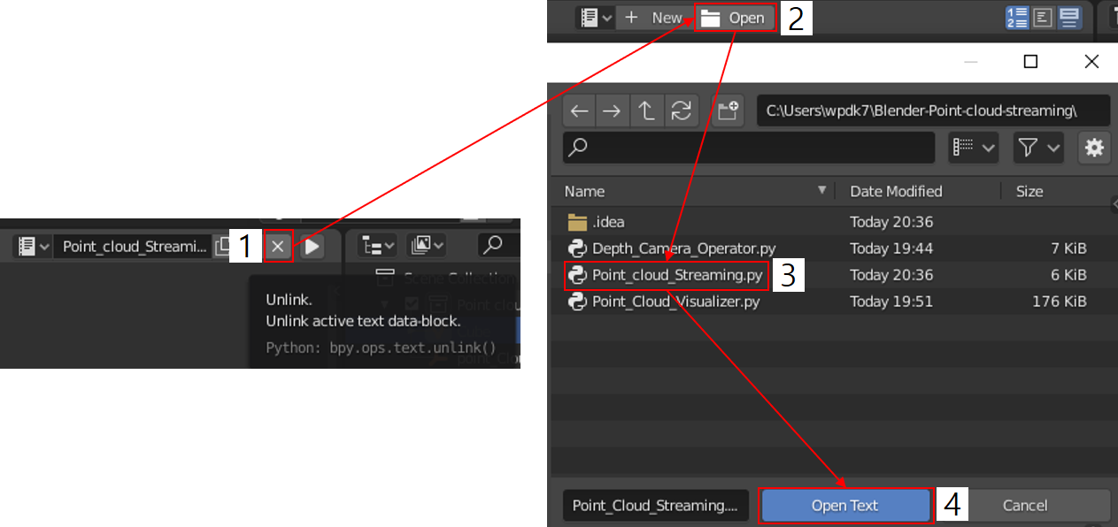Toggle line numbers display

pos(1017,17)
